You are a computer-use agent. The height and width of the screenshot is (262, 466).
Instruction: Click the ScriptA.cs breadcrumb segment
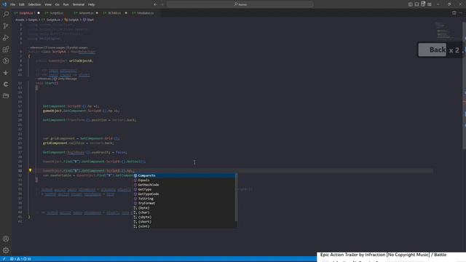click(53, 20)
